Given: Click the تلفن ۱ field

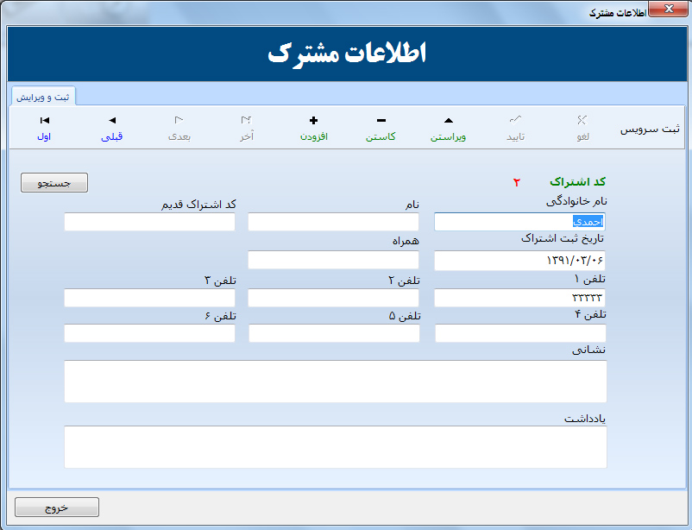Looking at the screenshot, I should (x=519, y=298).
